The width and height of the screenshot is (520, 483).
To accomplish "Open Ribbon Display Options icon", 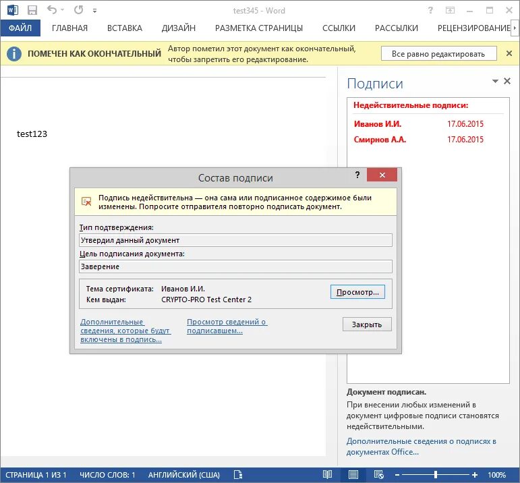I will pos(450,10).
